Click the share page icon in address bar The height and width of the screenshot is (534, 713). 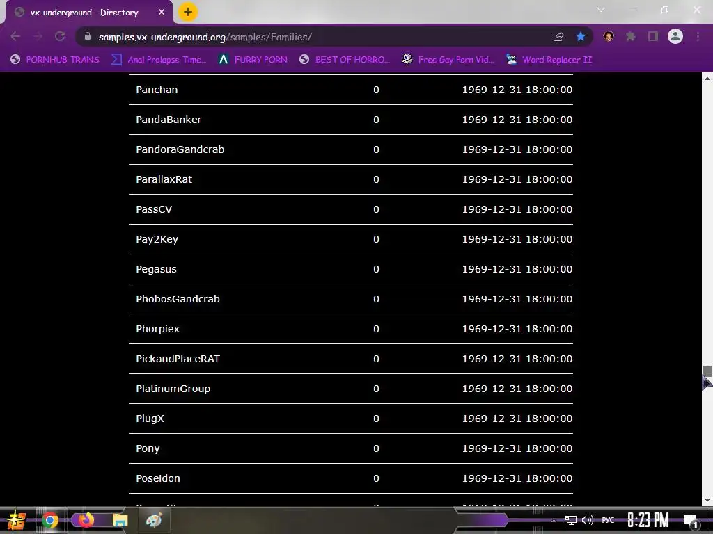[558, 37]
